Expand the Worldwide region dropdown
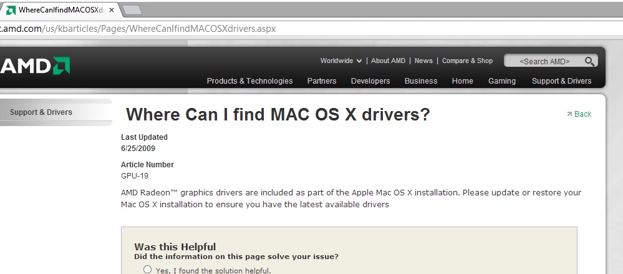 pos(340,61)
